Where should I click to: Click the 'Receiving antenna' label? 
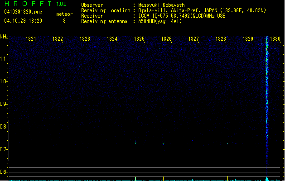(104, 21)
